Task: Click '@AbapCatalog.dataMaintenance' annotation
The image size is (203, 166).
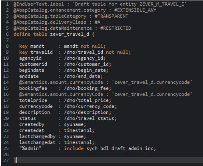Action: click(53, 28)
